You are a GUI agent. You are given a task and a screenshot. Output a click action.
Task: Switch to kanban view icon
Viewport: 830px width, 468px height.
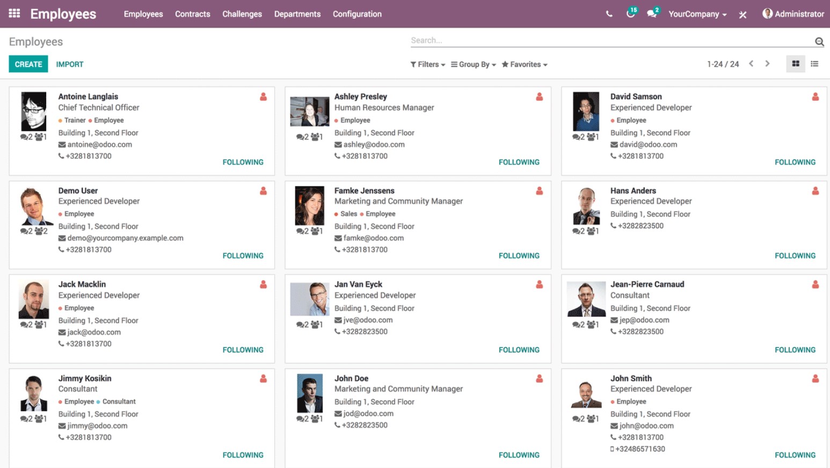click(x=796, y=64)
